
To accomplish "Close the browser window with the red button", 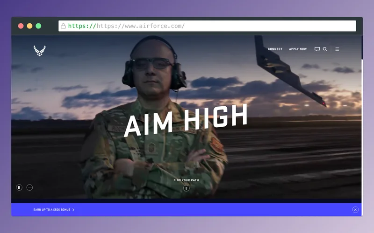I will [x=21, y=26].
